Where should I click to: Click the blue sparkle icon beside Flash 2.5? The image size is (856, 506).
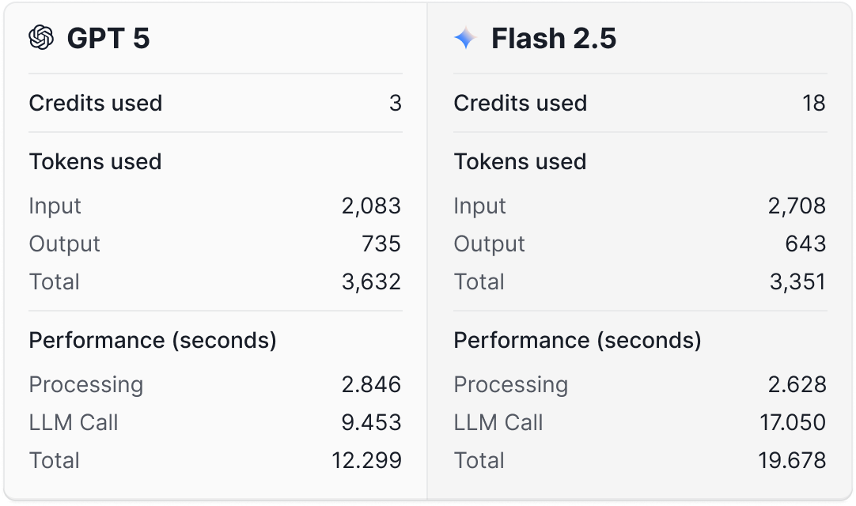click(x=465, y=38)
